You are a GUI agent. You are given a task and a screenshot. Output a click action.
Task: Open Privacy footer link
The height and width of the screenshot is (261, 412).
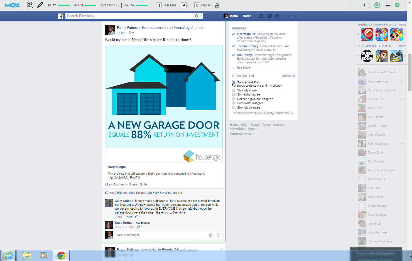[254, 125]
